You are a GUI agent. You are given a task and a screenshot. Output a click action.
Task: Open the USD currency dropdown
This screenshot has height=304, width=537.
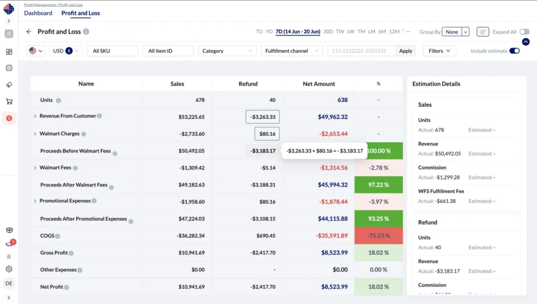pyautogui.click(x=66, y=51)
